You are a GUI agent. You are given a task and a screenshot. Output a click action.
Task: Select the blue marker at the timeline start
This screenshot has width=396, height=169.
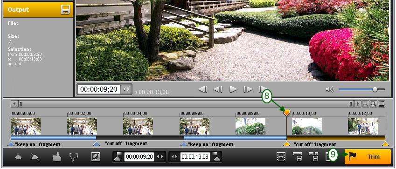11,144
